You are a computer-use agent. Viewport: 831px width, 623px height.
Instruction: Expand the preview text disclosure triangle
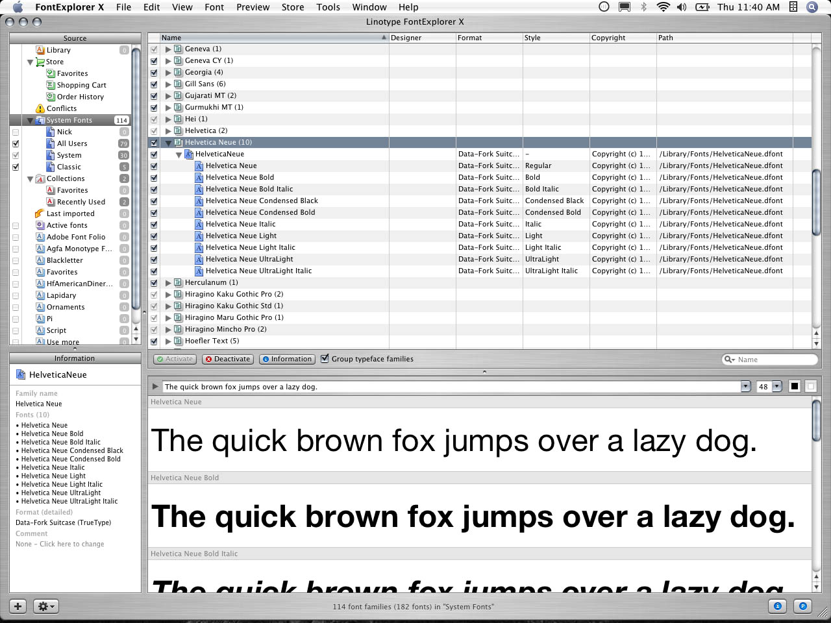tap(155, 386)
